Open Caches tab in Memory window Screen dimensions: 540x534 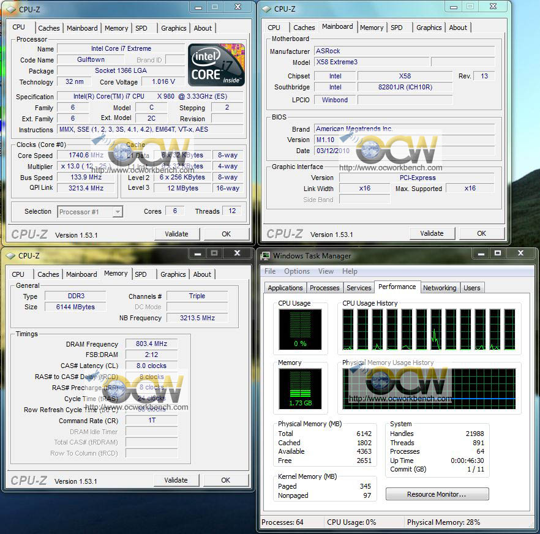(x=48, y=274)
